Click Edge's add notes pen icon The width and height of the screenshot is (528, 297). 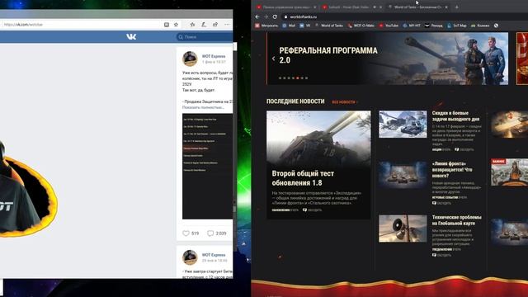click(x=204, y=25)
